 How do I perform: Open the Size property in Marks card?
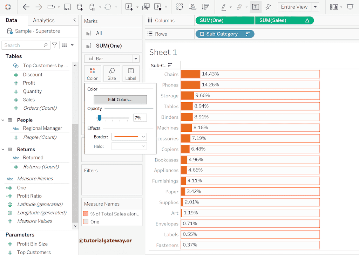click(x=111, y=74)
